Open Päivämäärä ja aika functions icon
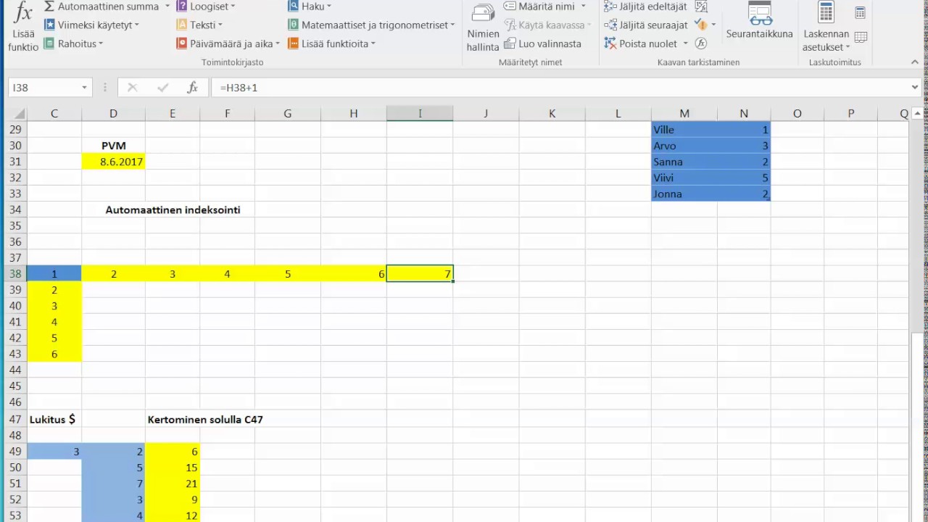Viewport: 928px width, 522px height. point(182,43)
